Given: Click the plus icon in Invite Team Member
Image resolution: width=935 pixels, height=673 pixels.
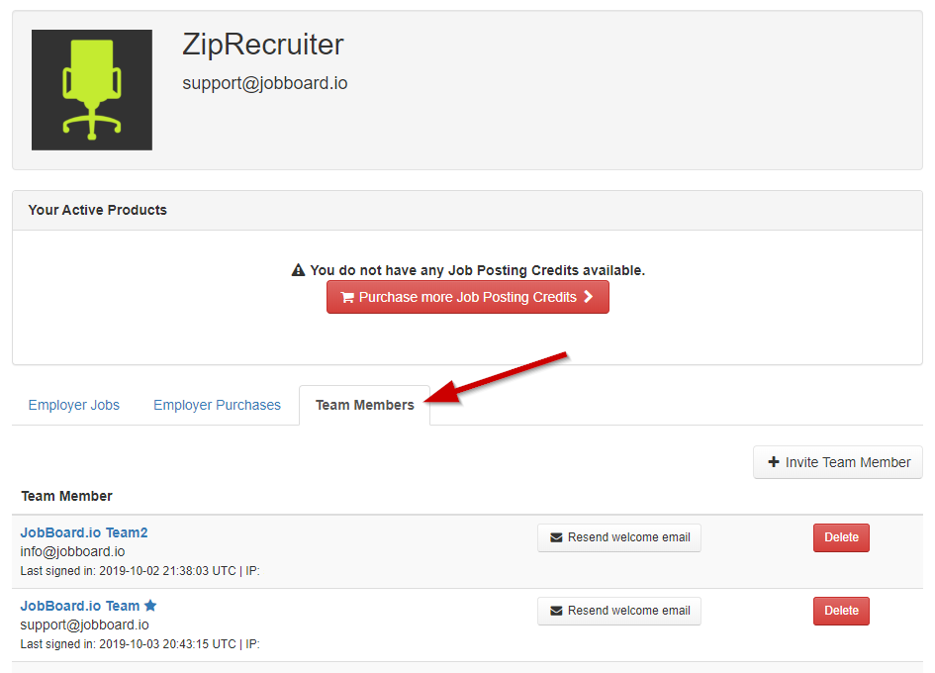Looking at the screenshot, I should (774, 462).
